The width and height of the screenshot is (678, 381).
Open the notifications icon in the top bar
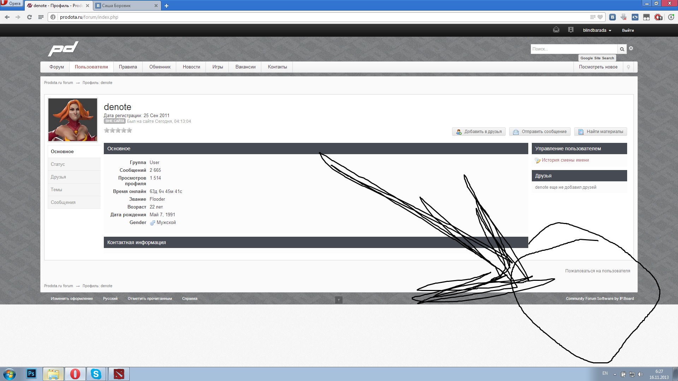coord(571,30)
